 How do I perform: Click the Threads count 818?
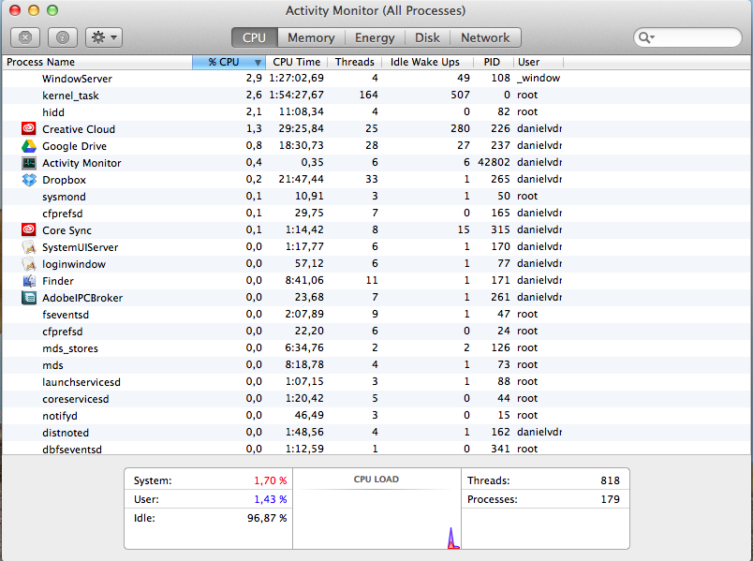click(x=610, y=480)
